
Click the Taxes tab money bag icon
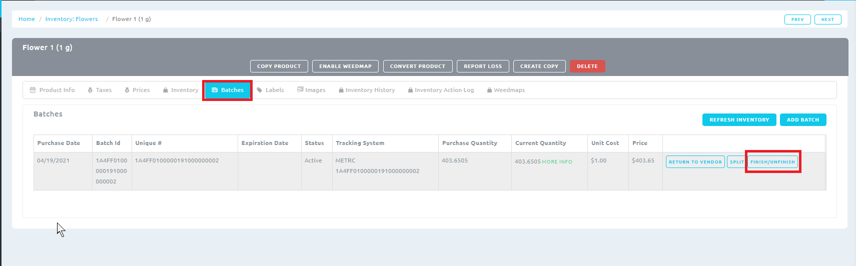(x=90, y=90)
